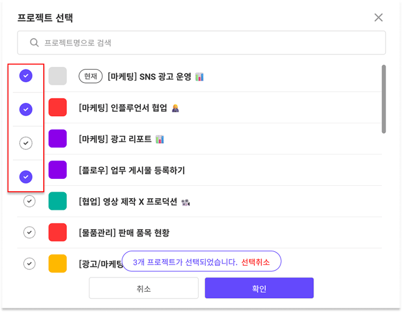Focus the 프로젝트명으로 검색 search field
This screenshot has height=312, width=402.
202,43
